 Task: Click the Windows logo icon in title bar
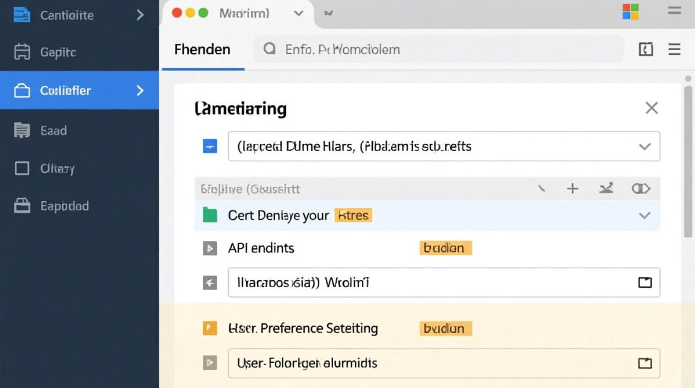click(630, 12)
